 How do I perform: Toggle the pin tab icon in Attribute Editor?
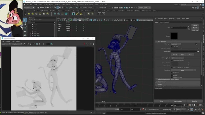coord(201,18)
